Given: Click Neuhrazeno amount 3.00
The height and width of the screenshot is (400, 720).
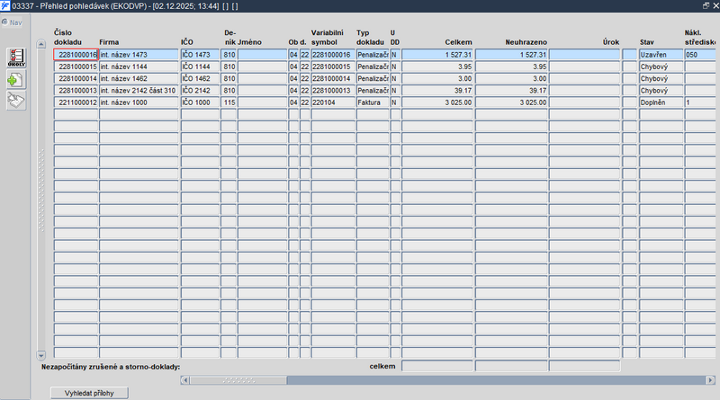Looking at the screenshot, I should click(x=511, y=78).
